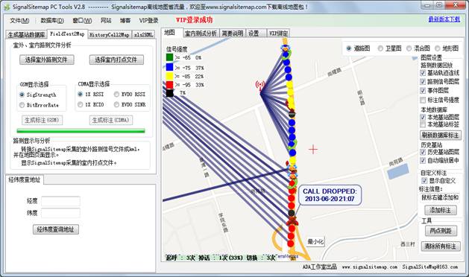Click the 经度 longitude input field

(60, 201)
